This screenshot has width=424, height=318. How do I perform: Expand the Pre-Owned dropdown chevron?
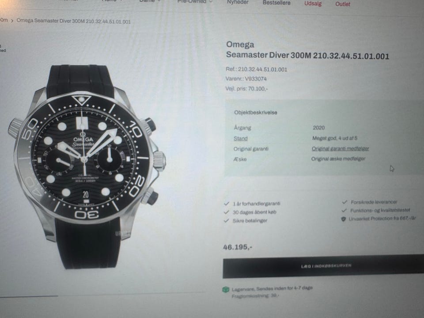point(211,2)
